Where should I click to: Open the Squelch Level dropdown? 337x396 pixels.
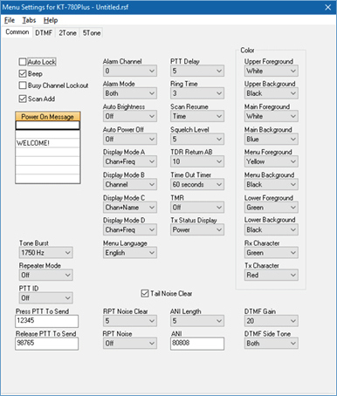coord(197,139)
